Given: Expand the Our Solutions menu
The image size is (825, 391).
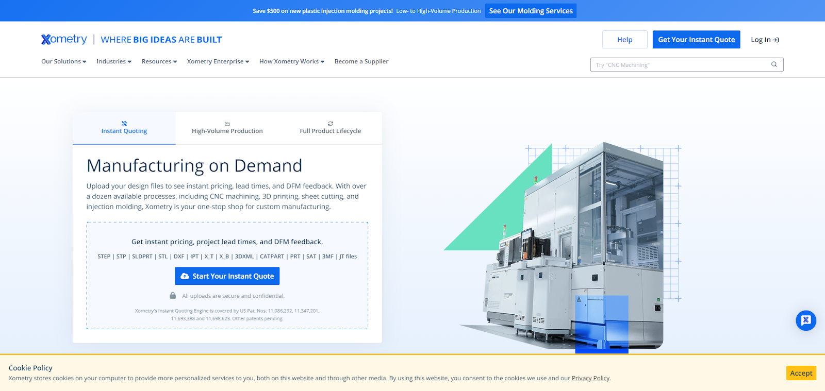Looking at the screenshot, I should [x=64, y=61].
